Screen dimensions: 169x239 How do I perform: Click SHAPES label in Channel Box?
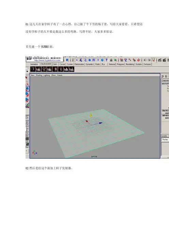165,111
